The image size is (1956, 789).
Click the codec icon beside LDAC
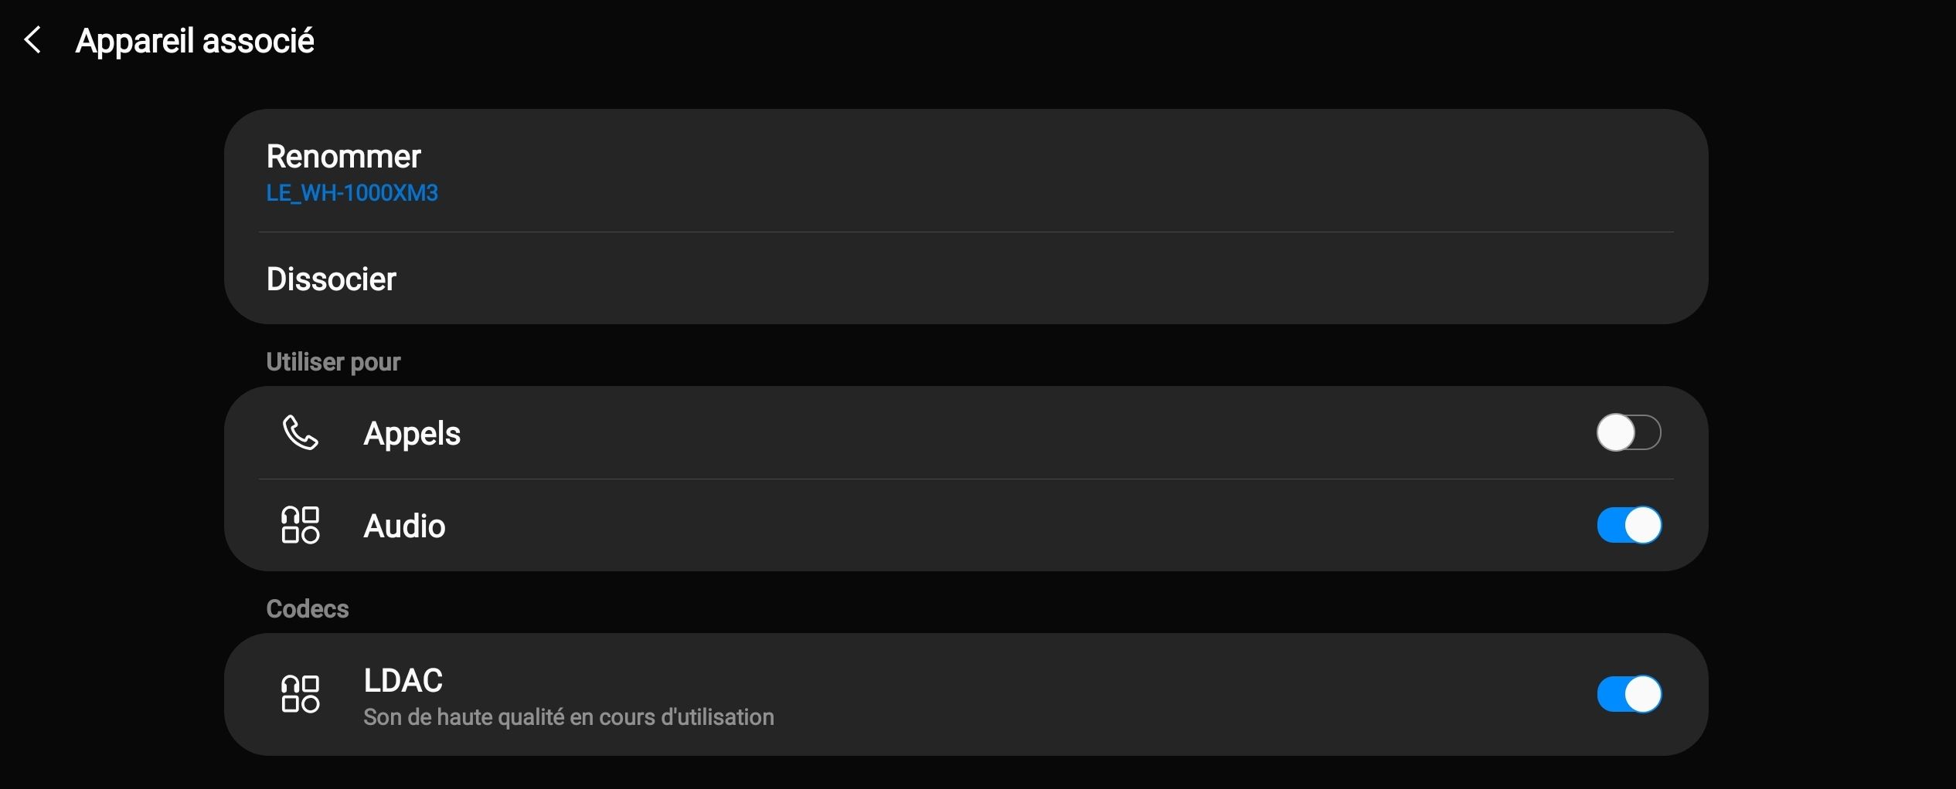click(x=300, y=694)
